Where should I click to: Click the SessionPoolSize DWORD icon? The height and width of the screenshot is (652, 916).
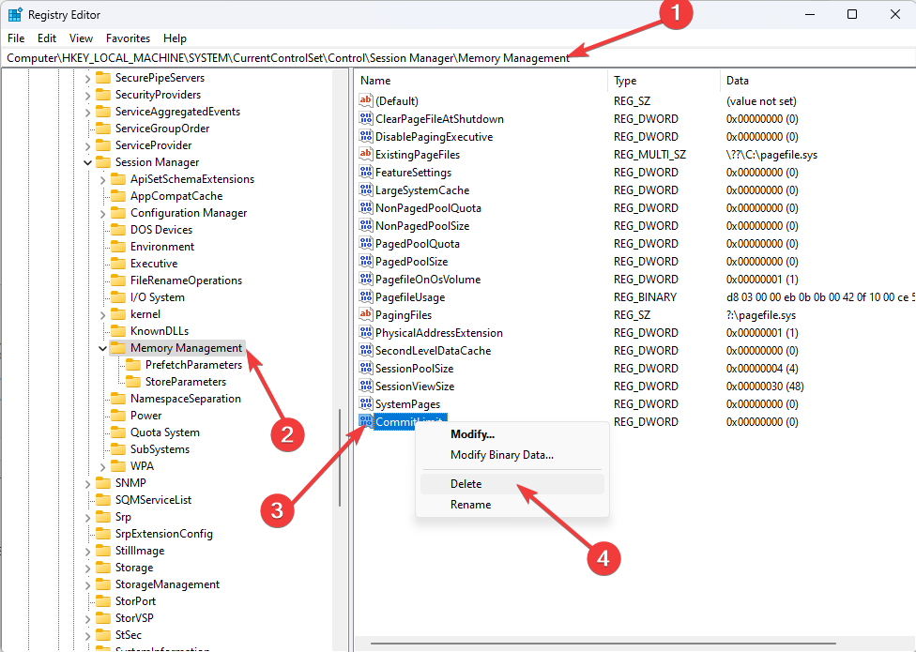(366, 368)
